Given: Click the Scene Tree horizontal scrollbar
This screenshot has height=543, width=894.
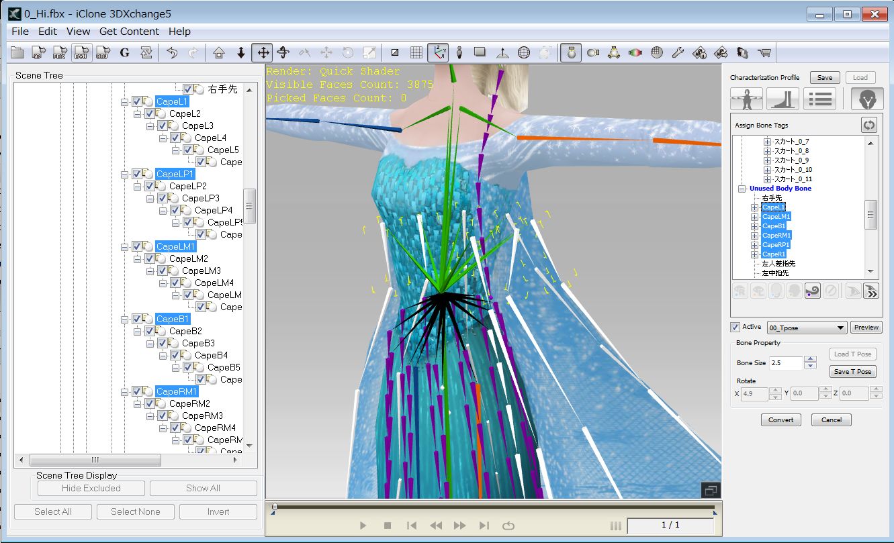Looking at the screenshot, I should pyautogui.click(x=95, y=460).
